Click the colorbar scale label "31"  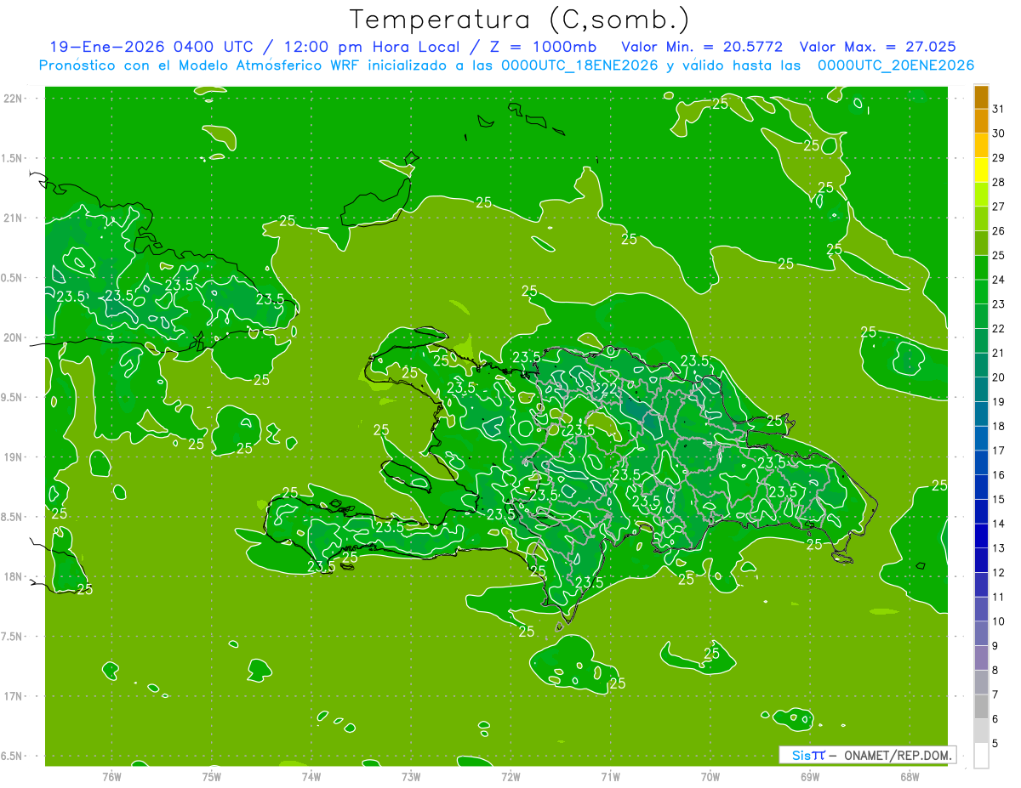(999, 109)
